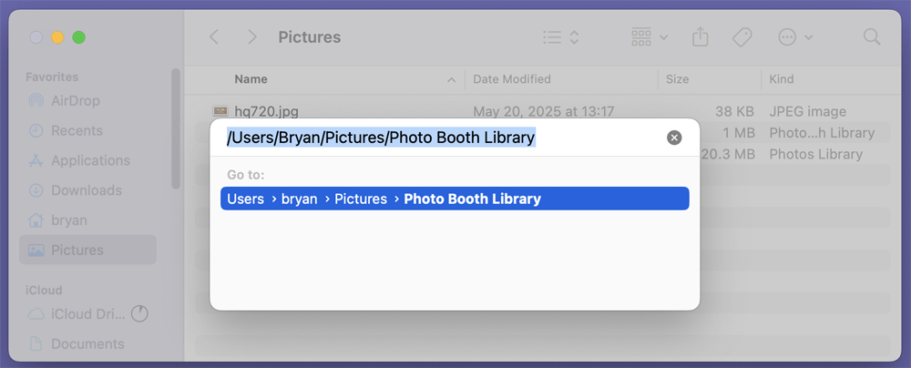Sort by the Name column header
Screen dimensions: 911x368
[x=251, y=79]
